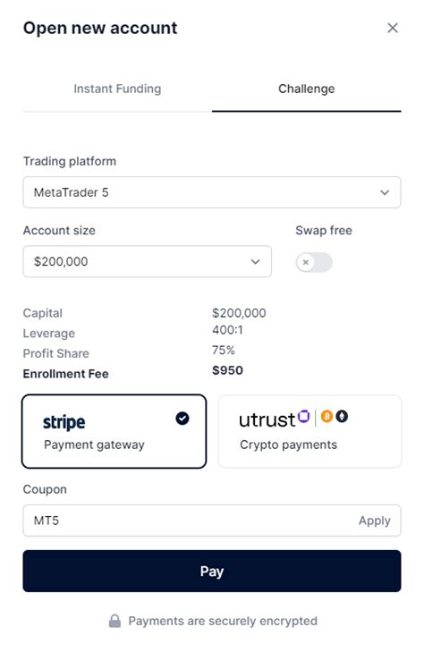Click the Utrust logo
Viewport: 424px width, 652px height.
(275, 419)
